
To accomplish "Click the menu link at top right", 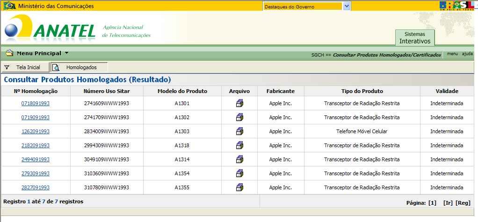I will coord(452,54).
